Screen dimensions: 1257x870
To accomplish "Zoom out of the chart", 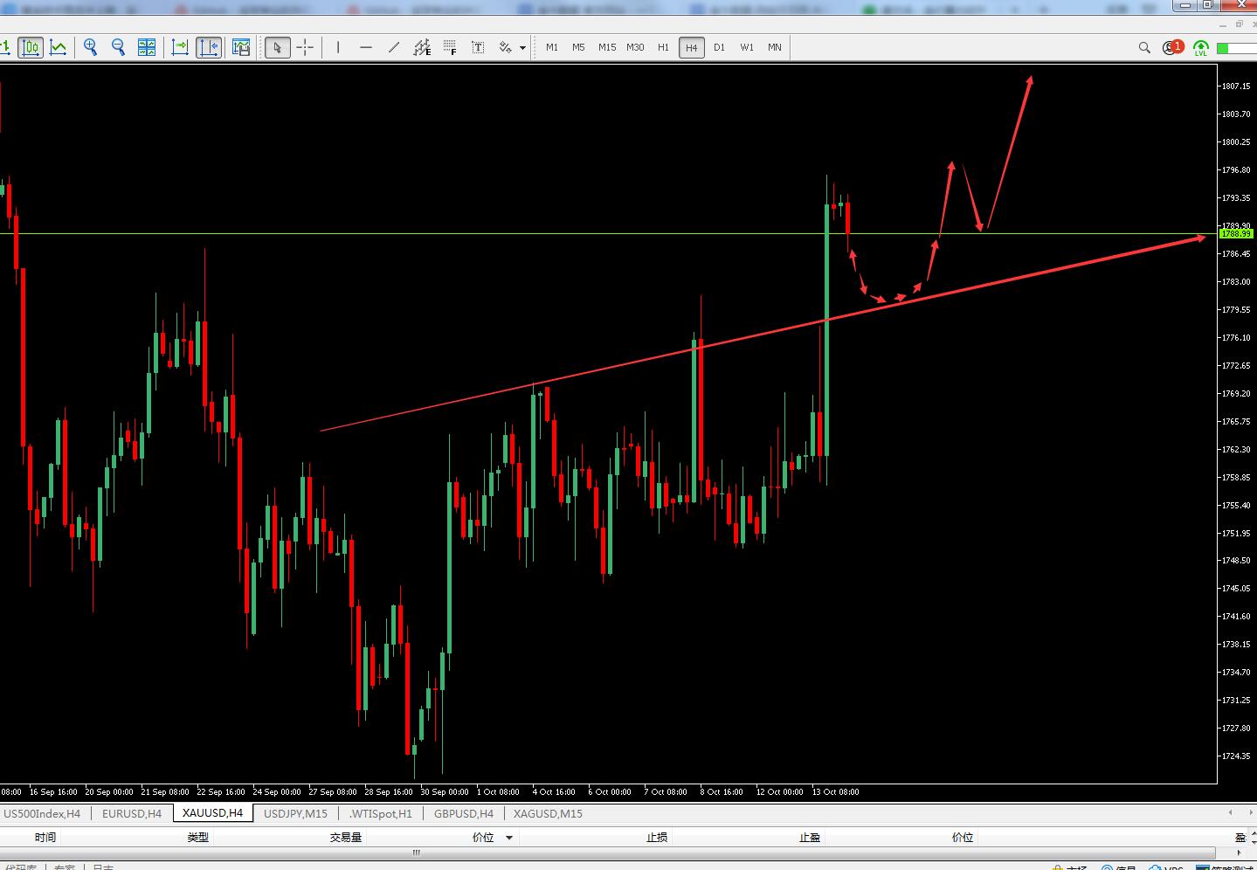I will coord(118,47).
